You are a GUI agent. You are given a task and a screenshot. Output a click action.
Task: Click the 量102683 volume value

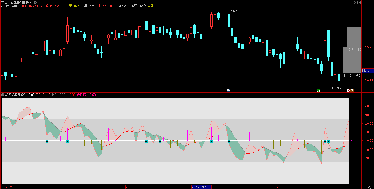[x=76, y=6]
